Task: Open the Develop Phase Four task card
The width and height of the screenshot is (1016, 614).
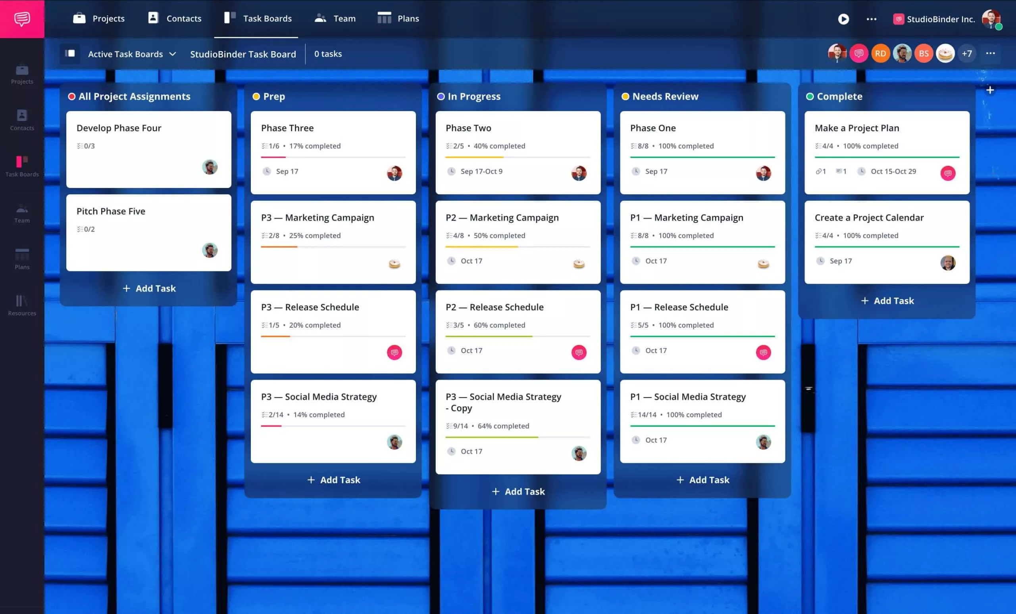Action: (148, 149)
